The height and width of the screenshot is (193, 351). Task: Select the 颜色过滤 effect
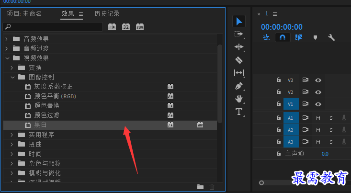[110, 115]
